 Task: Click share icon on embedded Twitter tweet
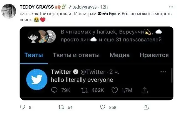click(144, 90)
